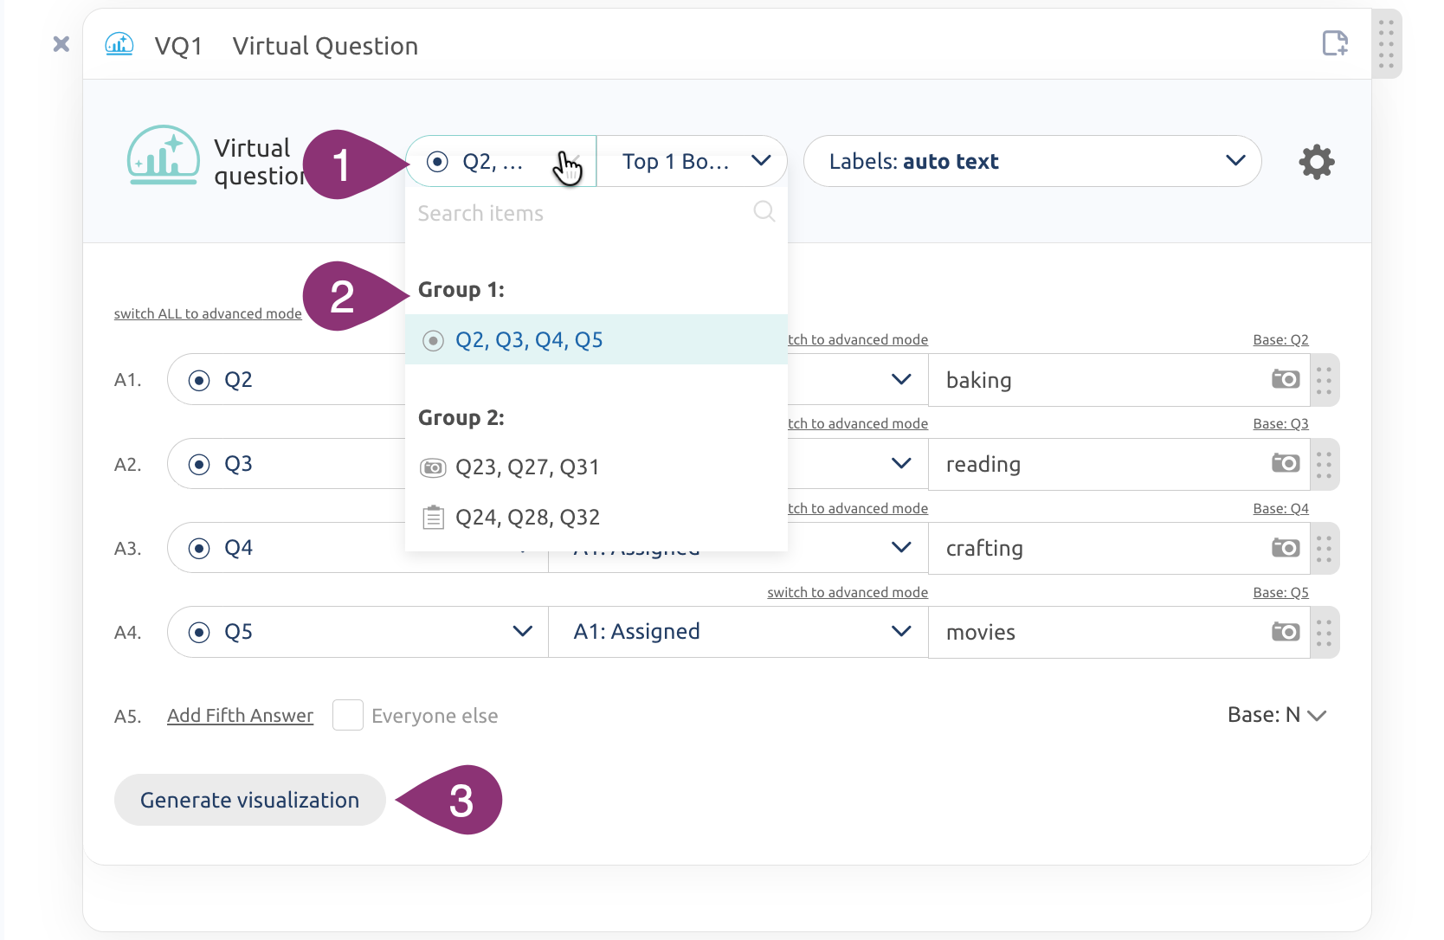The image size is (1444, 940).
Task: Click drag handle for reading row
Action: (x=1325, y=464)
